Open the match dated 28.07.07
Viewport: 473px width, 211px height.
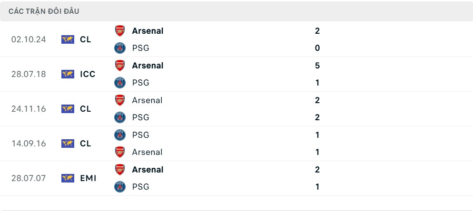236,178
